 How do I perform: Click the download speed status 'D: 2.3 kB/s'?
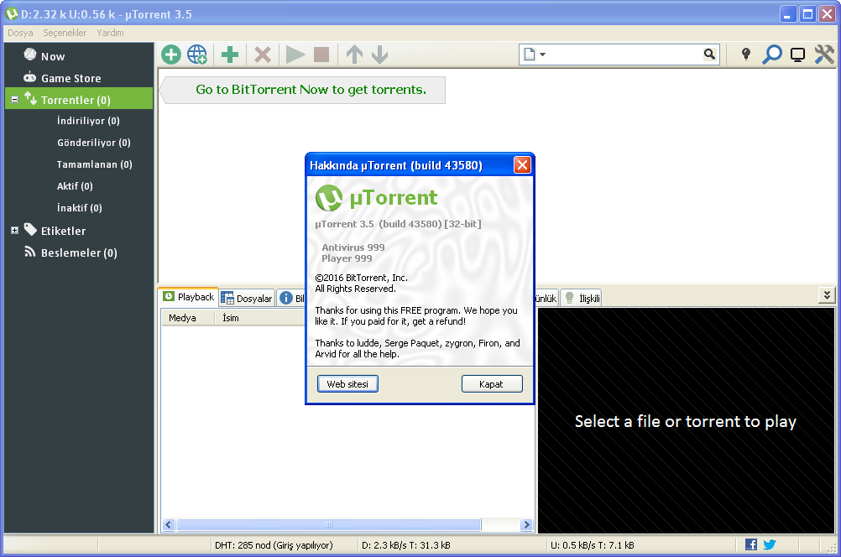click(x=406, y=545)
